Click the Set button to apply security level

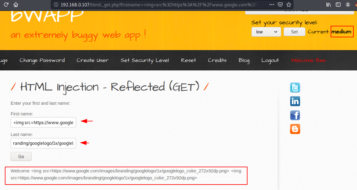(294, 32)
